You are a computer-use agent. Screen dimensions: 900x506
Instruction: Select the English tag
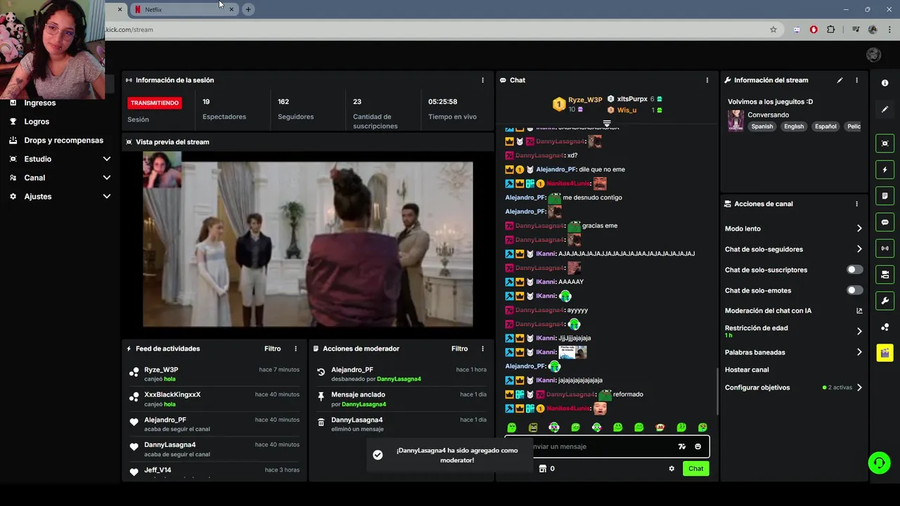point(794,126)
